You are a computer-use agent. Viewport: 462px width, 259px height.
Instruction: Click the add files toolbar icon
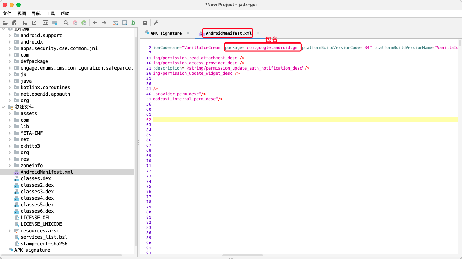(x=14, y=23)
